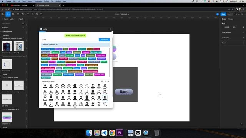Screen dimensions: 246x138
Task: Filter by Material Design Icons collection
Action: pos(48,49)
